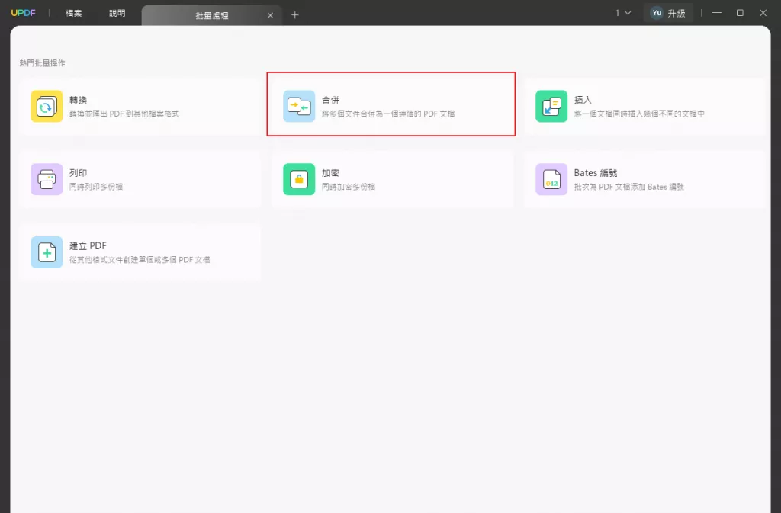Minimize the UPDF window
This screenshot has width=781, height=513.
coord(717,13)
